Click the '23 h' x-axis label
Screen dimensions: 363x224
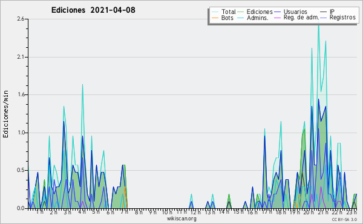click(352, 212)
